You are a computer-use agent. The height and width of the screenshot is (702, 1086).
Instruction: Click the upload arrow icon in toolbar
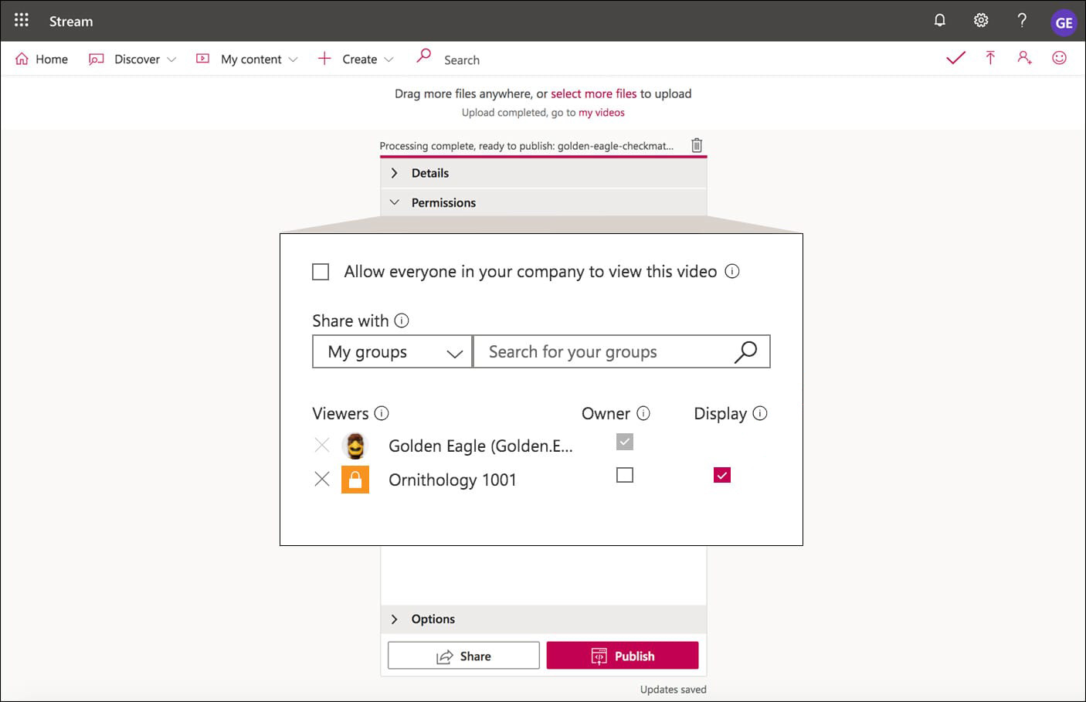[x=990, y=58]
